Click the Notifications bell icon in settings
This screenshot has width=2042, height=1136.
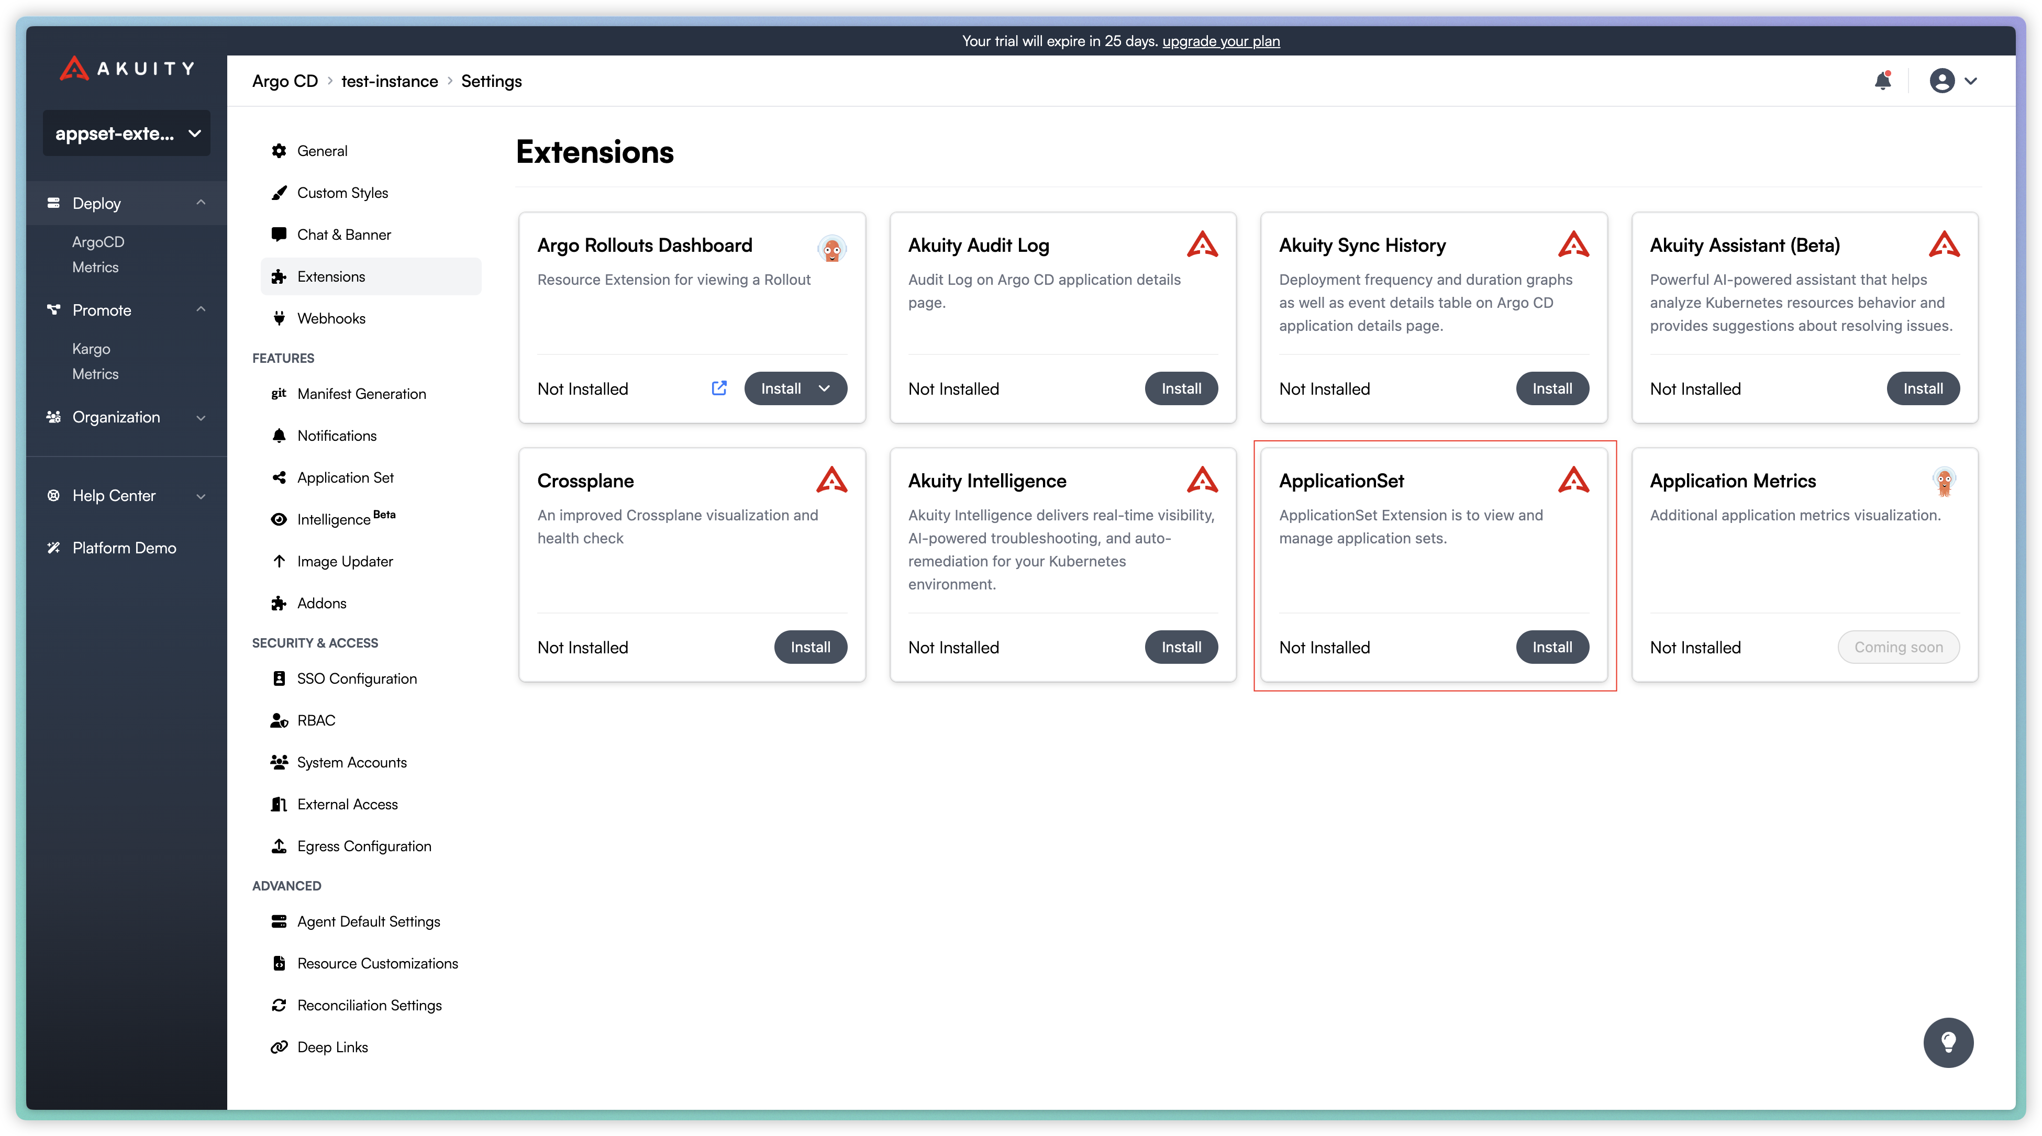(279, 436)
